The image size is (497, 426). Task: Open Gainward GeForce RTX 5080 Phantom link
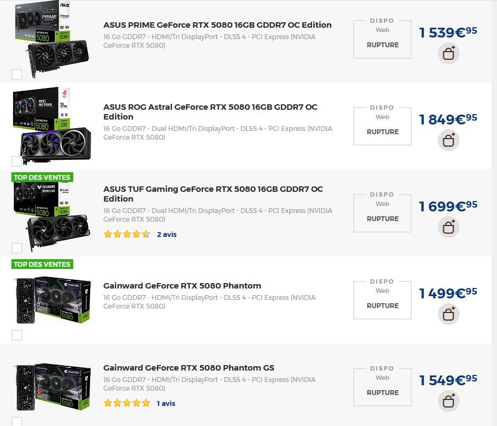182,286
